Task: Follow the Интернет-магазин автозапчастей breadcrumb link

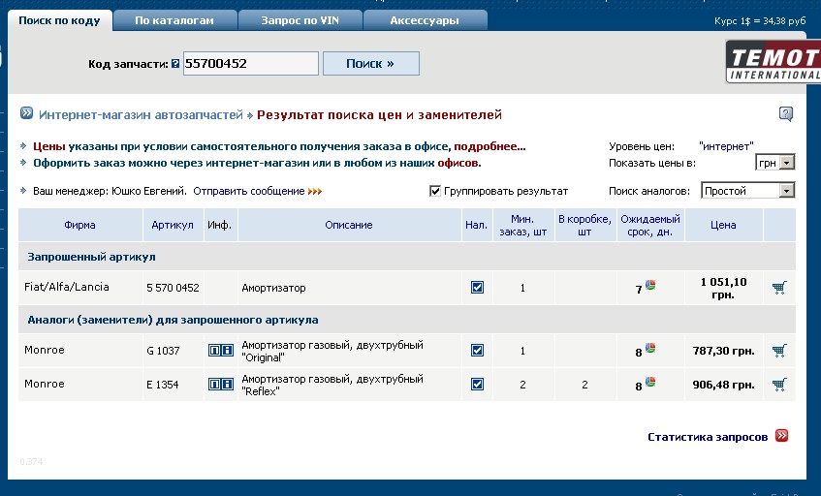Action: click(x=141, y=115)
